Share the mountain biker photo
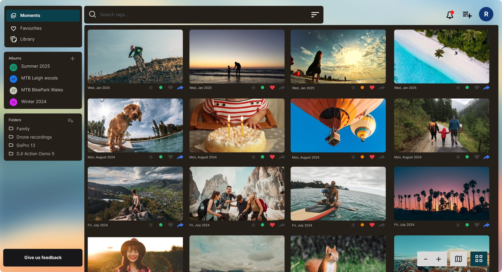This screenshot has height=272, width=502. coord(180,88)
